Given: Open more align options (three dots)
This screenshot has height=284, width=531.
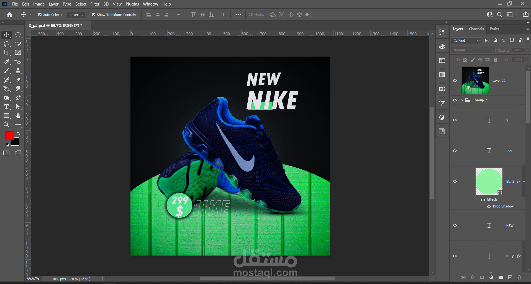Looking at the screenshot, I should coord(238,15).
